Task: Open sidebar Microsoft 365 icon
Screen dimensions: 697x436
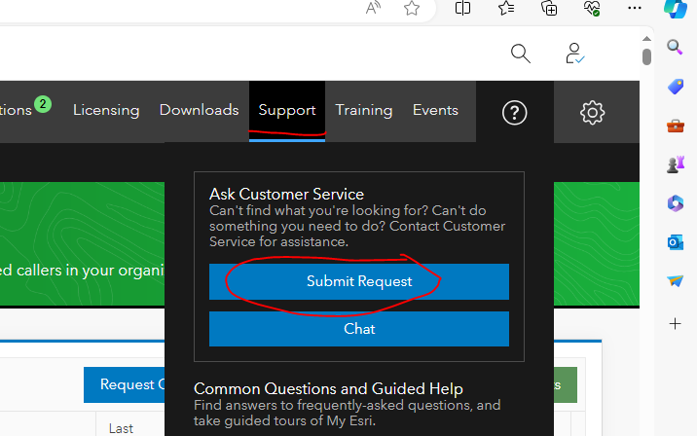Action: [676, 203]
